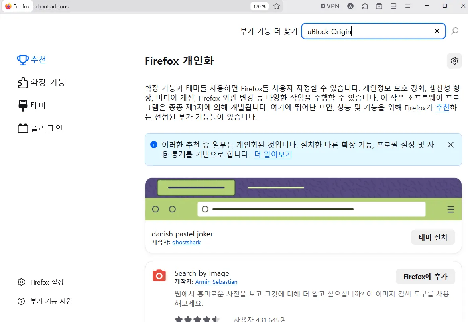Clear the add-on search text
This screenshot has width=468, height=322.
pos(437,31)
